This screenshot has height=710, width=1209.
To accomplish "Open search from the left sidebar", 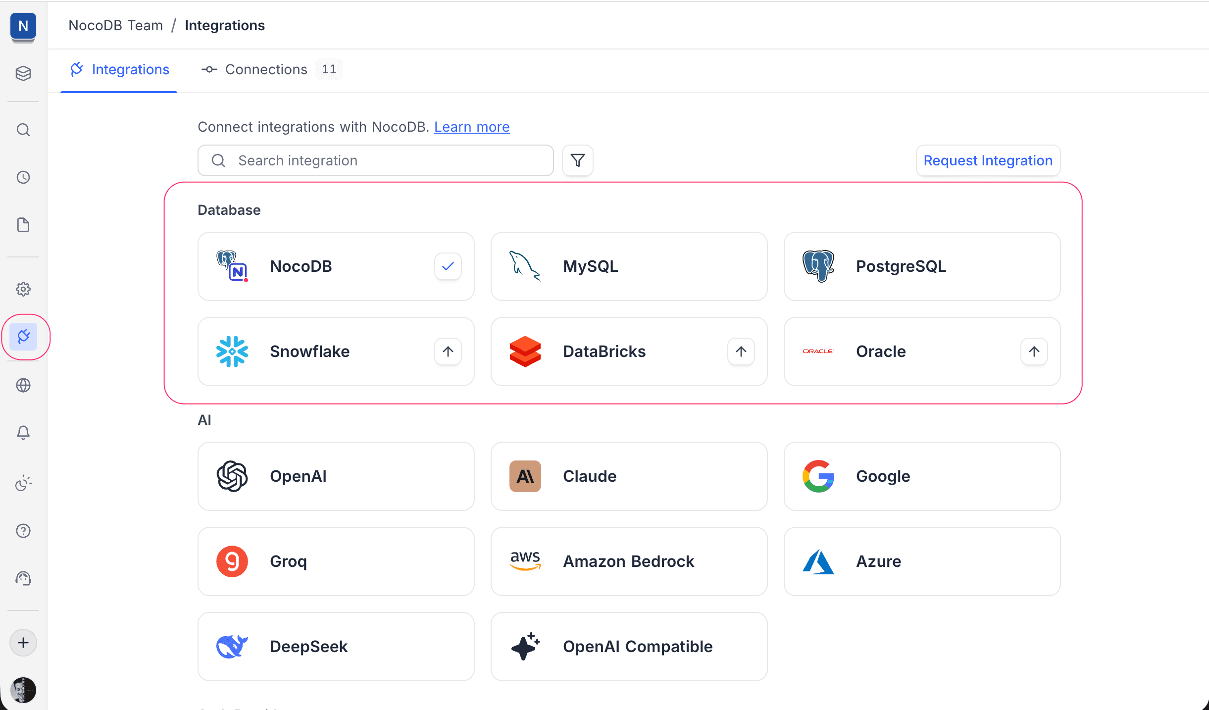I will click(x=23, y=130).
